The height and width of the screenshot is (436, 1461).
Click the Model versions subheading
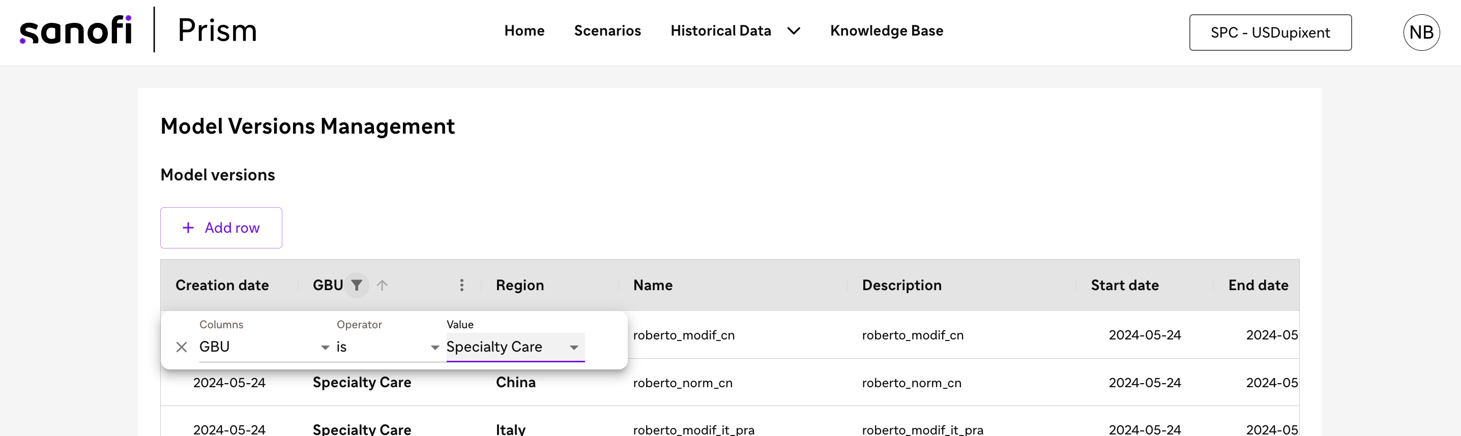pos(218,174)
